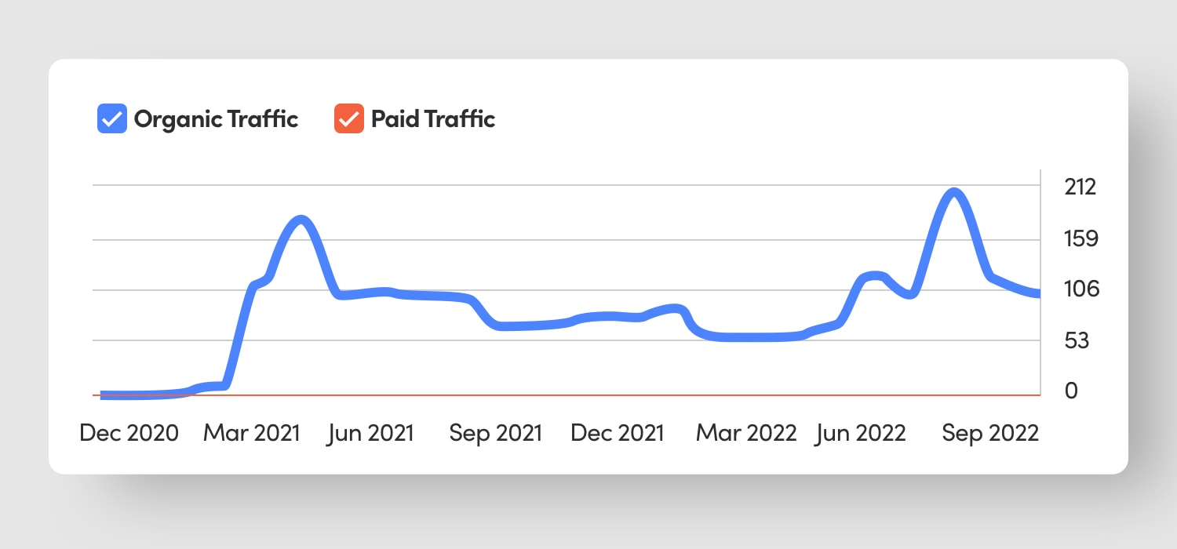Image resolution: width=1177 pixels, height=549 pixels.
Task: Click the Paid Traffic label
Action: point(432,119)
